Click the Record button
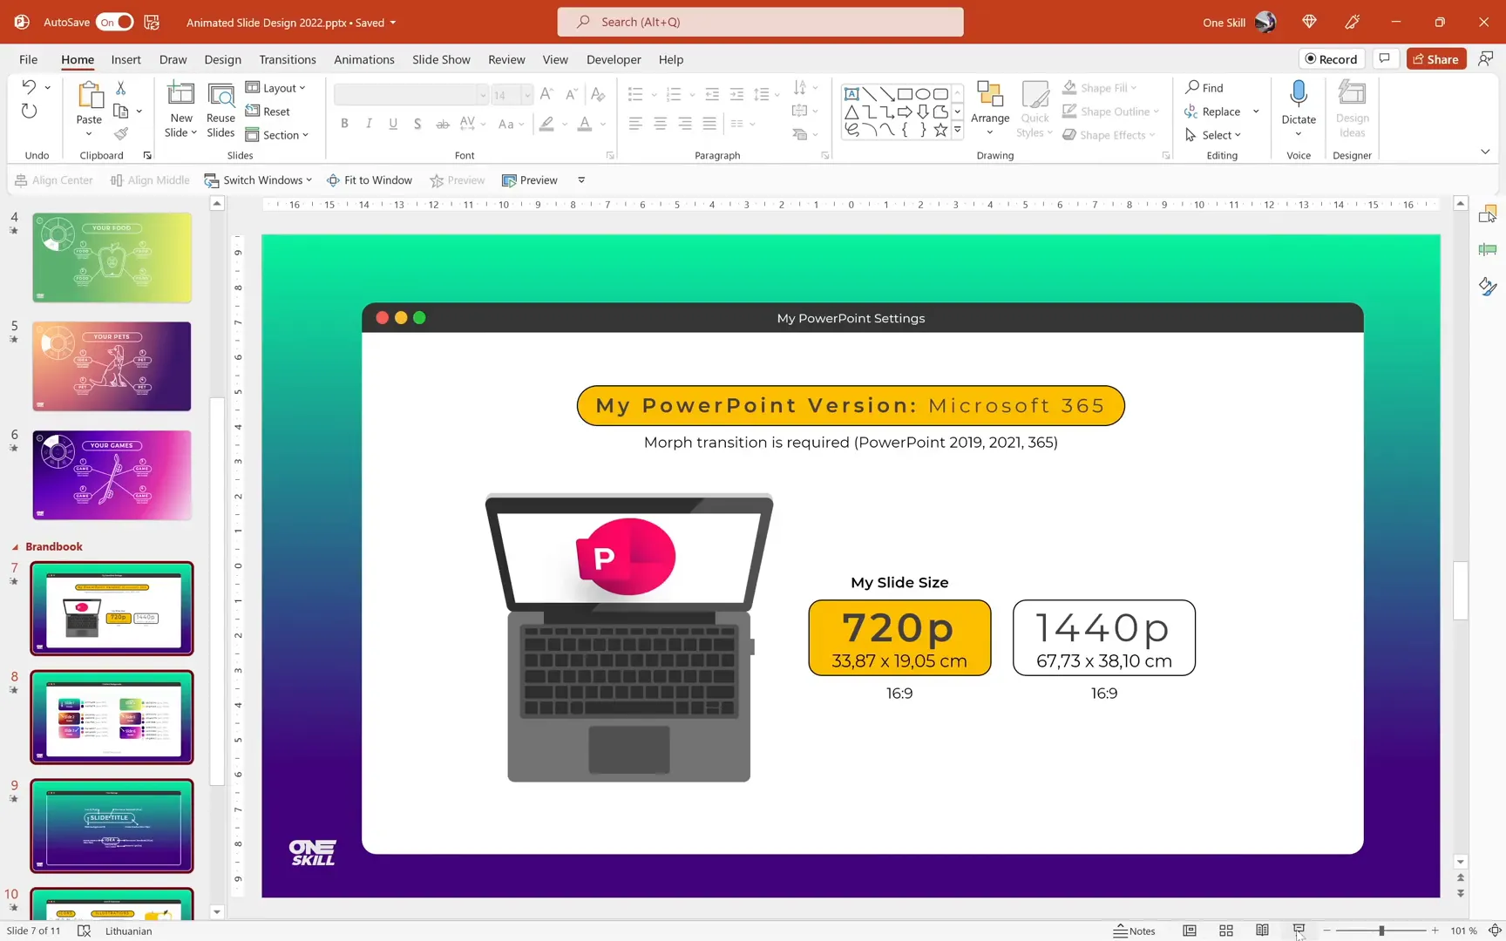1506x941 pixels. pyautogui.click(x=1332, y=59)
